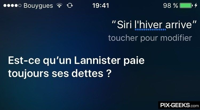Screen dimensions: 200x110
Task: Tap the green battery icon
Action: point(186,6)
